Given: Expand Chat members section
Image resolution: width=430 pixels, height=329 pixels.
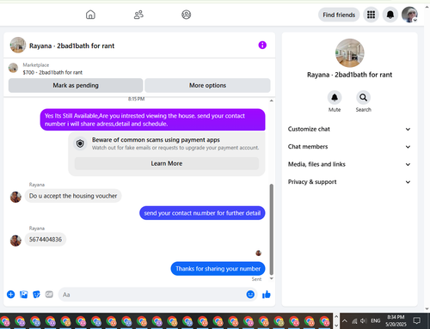Looking at the screenshot, I should click(349, 147).
